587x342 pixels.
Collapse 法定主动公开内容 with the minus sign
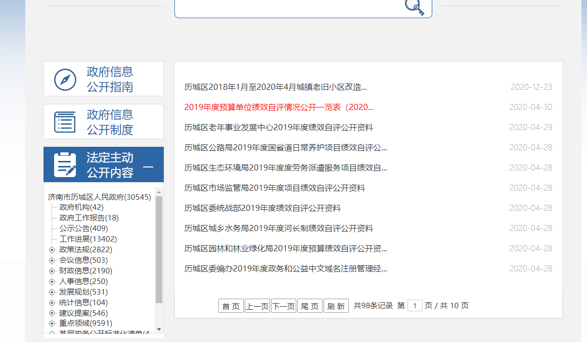[x=148, y=166]
